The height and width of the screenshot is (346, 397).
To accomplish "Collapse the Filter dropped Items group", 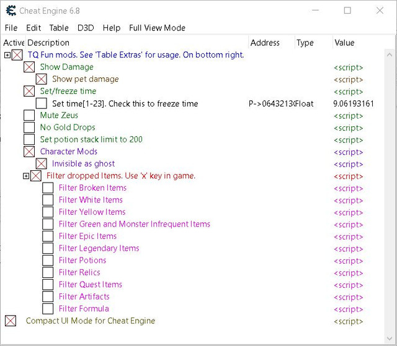I will coord(26,176).
